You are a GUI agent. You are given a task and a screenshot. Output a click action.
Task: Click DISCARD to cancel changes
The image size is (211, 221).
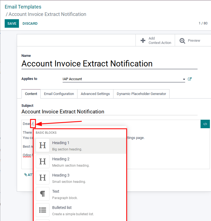click(30, 23)
